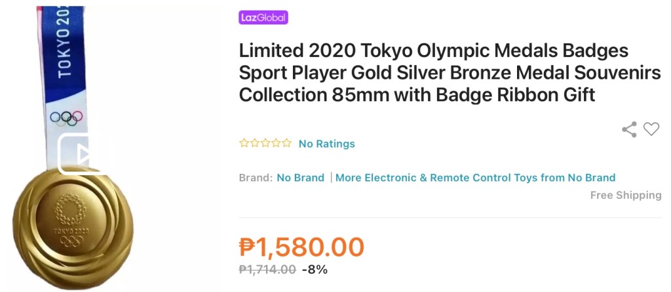Click the ₱1,580.00 sale price
Screen dimensions: 671x292
point(301,247)
